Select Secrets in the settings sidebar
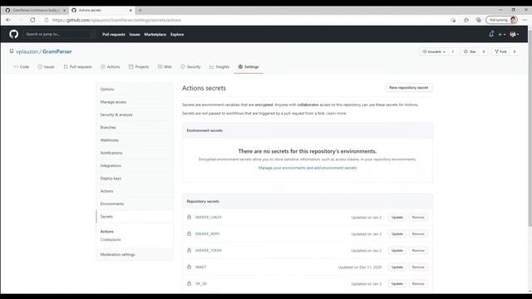532x299 pixels. (135, 216)
